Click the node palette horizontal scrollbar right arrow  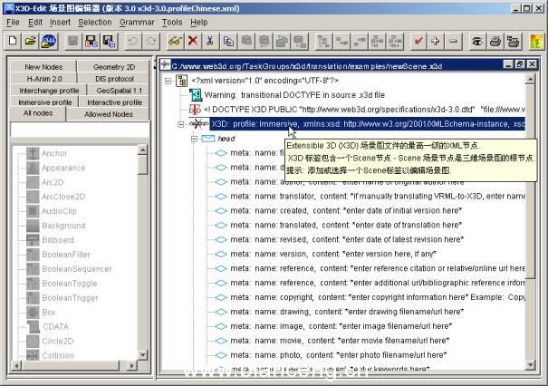131,366
